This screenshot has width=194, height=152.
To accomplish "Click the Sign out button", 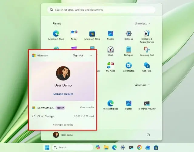I will click(x=78, y=56).
